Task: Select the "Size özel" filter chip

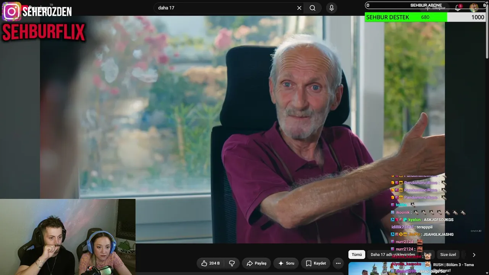Action: [x=448, y=255]
